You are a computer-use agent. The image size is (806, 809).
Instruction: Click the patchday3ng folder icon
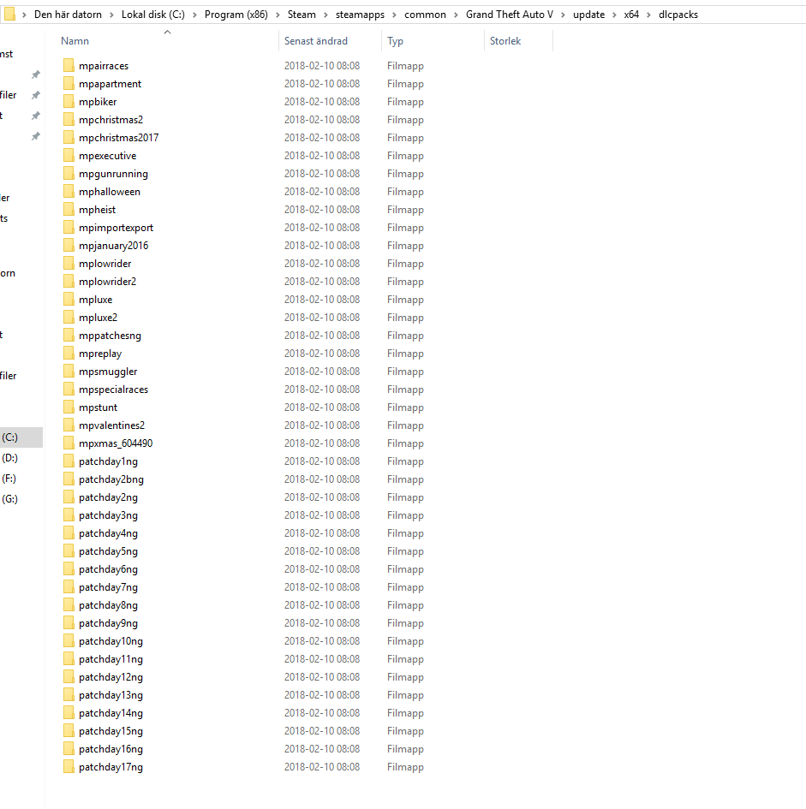pos(69,515)
